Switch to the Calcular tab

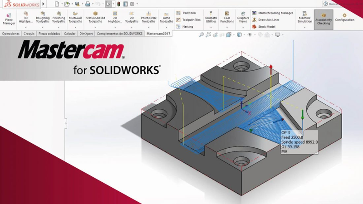(70, 34)
